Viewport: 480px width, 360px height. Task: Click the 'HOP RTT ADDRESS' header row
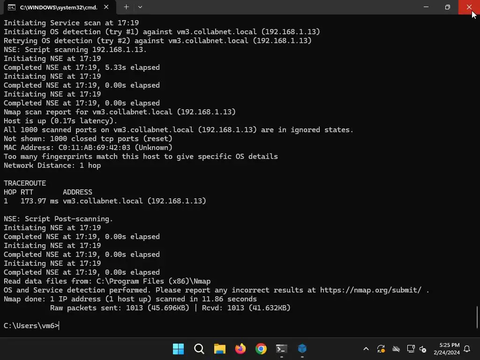[48, 192]
